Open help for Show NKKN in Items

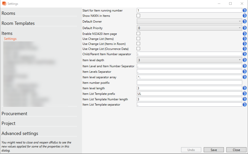[245, 16]
